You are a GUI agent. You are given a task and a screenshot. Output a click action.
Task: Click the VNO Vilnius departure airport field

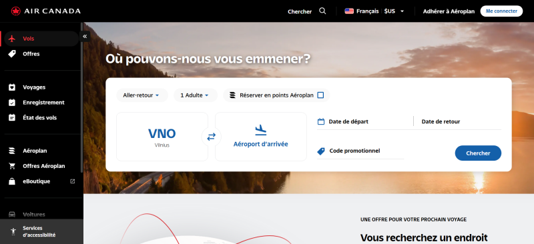click(162, 137)
